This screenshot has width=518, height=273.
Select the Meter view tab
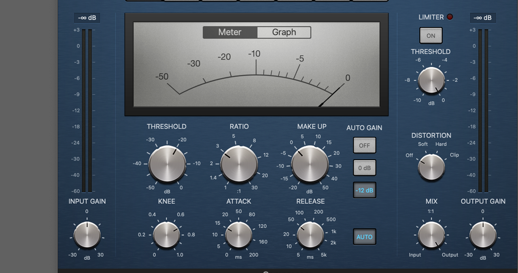[230, 32]
